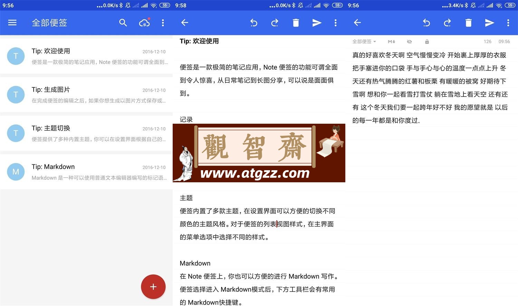Tap the 09:56 note timestamp
This screenshot has height=306, width=518.
click(504, 41)
